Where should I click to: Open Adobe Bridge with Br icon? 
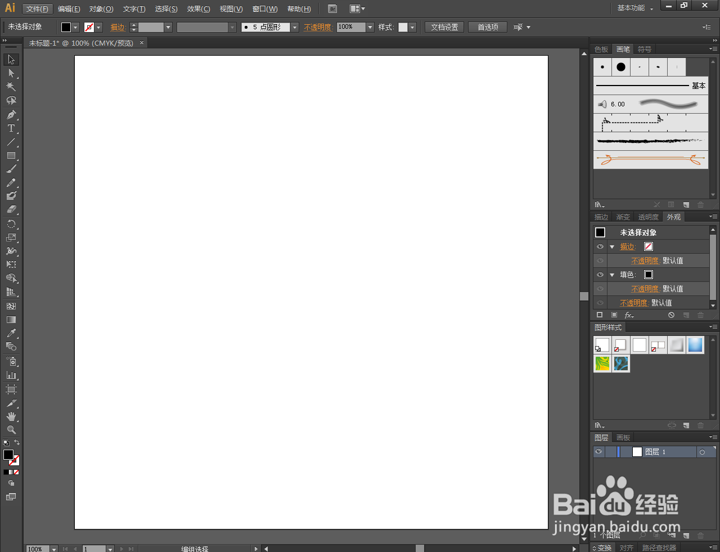coord(332,9)
